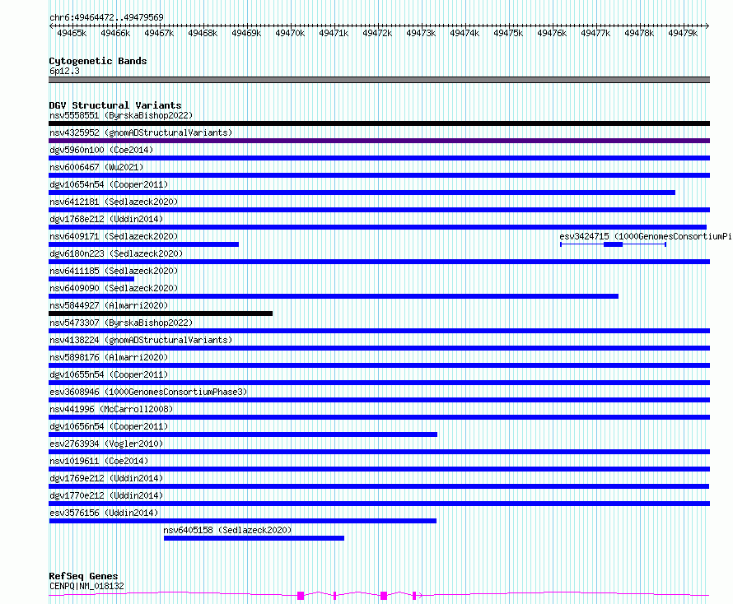The image size is (733, 604).
Task: Open variant nsv6405158 (Sedlazeck2020)
Action: 227,530
